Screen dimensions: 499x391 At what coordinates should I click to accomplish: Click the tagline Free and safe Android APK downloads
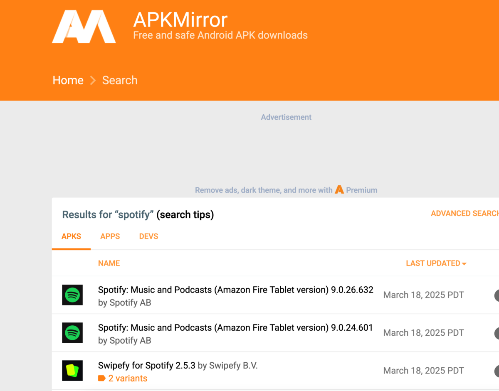point(220,35)
